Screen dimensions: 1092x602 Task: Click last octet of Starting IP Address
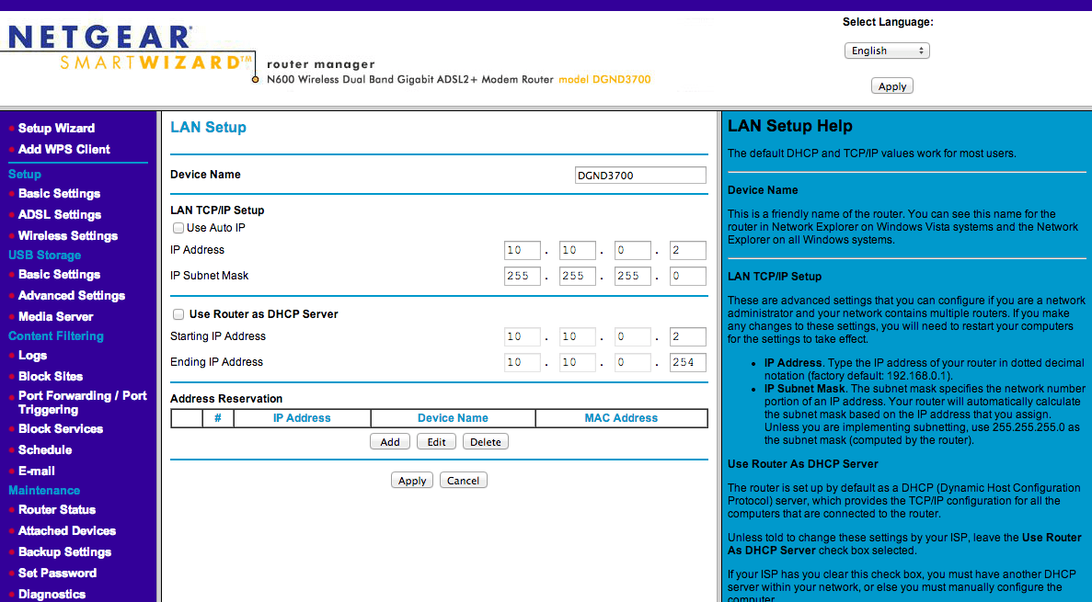pos(687,336)
